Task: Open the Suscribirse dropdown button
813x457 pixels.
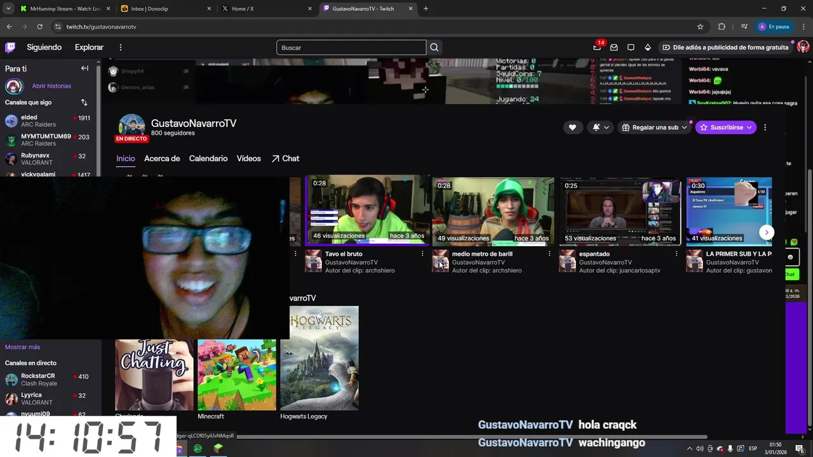Action: click(x=726, y=128)
